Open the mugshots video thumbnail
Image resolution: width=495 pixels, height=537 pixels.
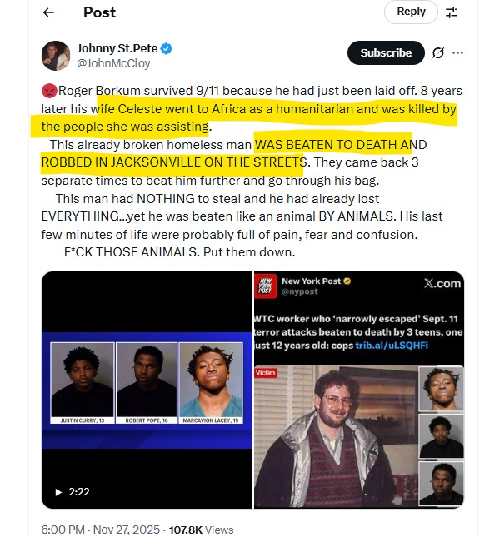(x=147, y=390)
